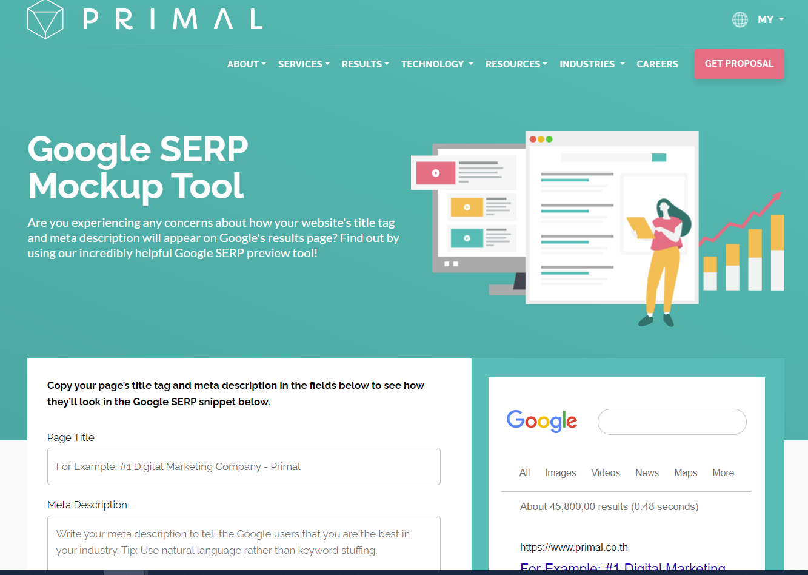Expand the RESOURCES menu
This screenshot has height=575, width=808.
coord(516,64)
